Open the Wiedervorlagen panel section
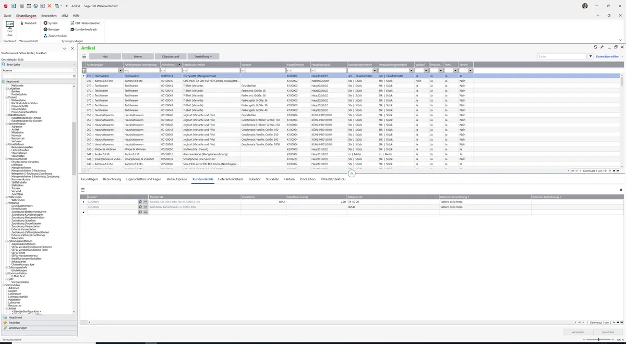Viewport: 626px width, 344px height. click(38, 328)
